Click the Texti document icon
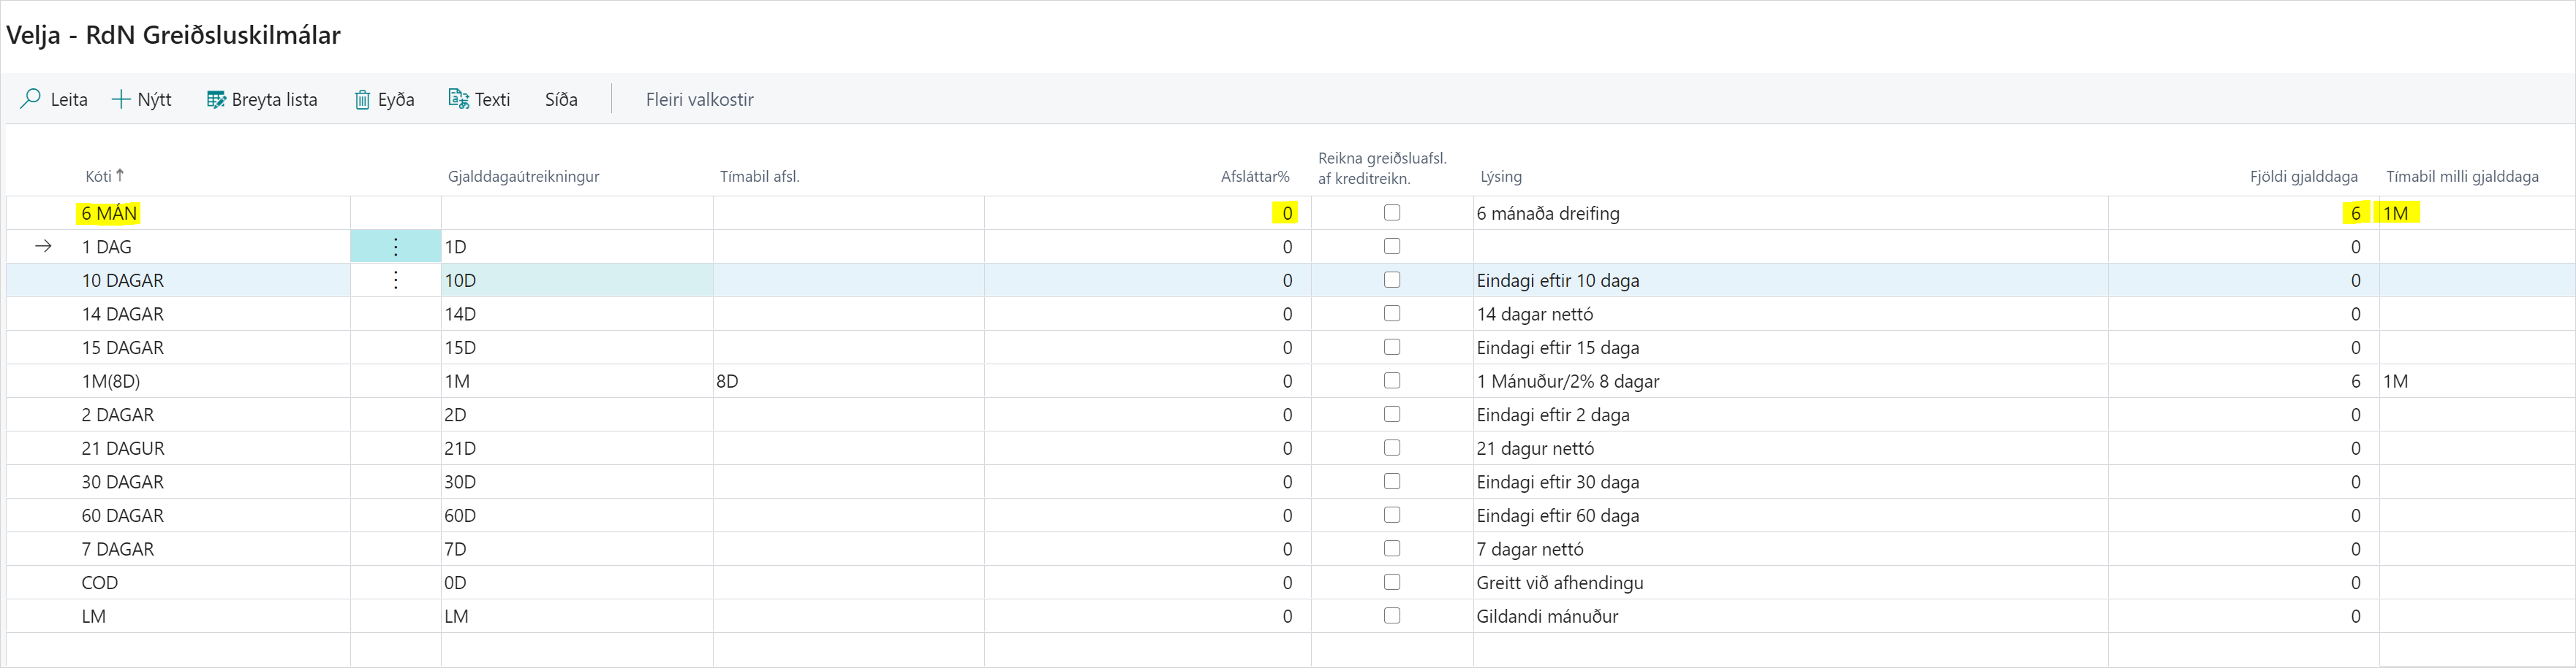2576x668 pixels. 458,99
